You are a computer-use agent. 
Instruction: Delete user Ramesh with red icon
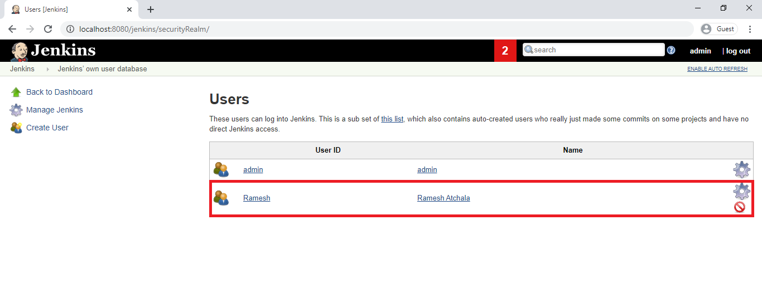coord(740,207)
